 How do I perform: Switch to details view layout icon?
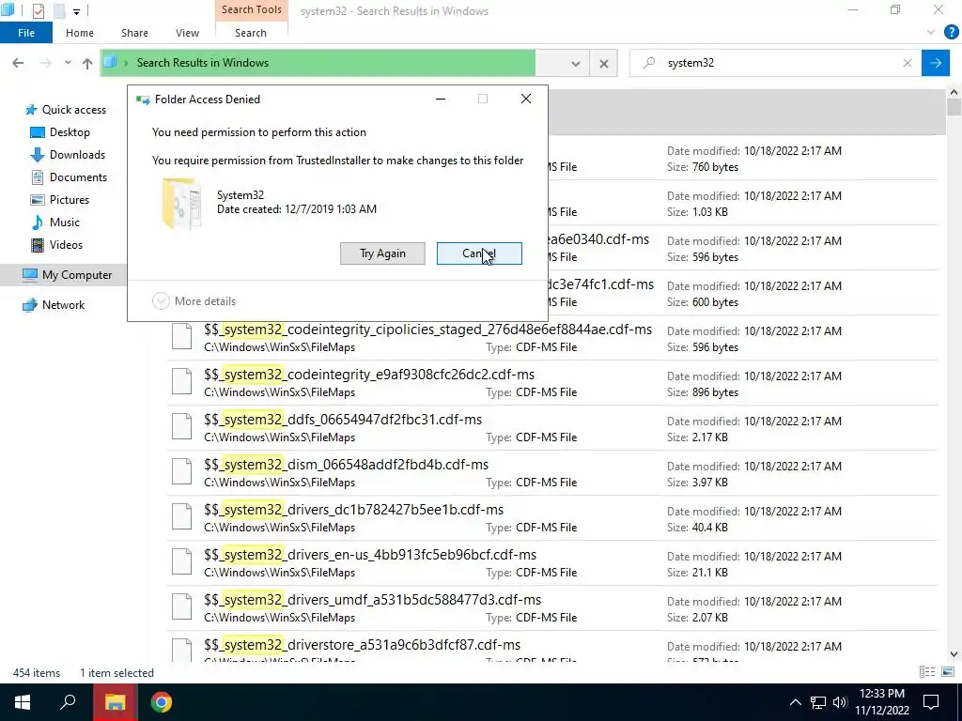tap(927, 672)
